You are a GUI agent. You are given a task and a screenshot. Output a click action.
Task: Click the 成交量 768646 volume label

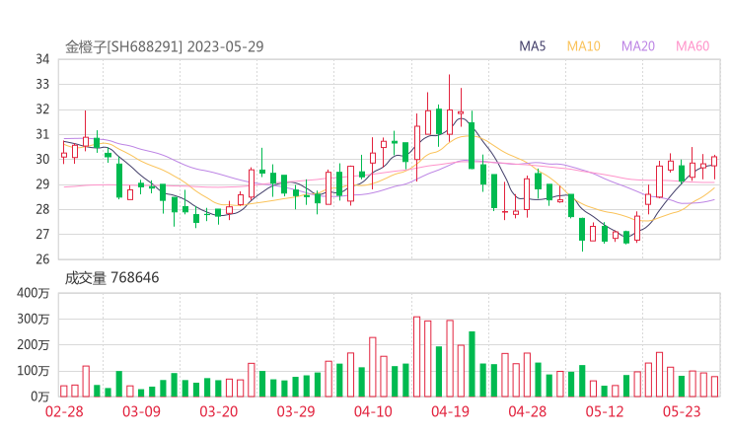click(111, 278)
